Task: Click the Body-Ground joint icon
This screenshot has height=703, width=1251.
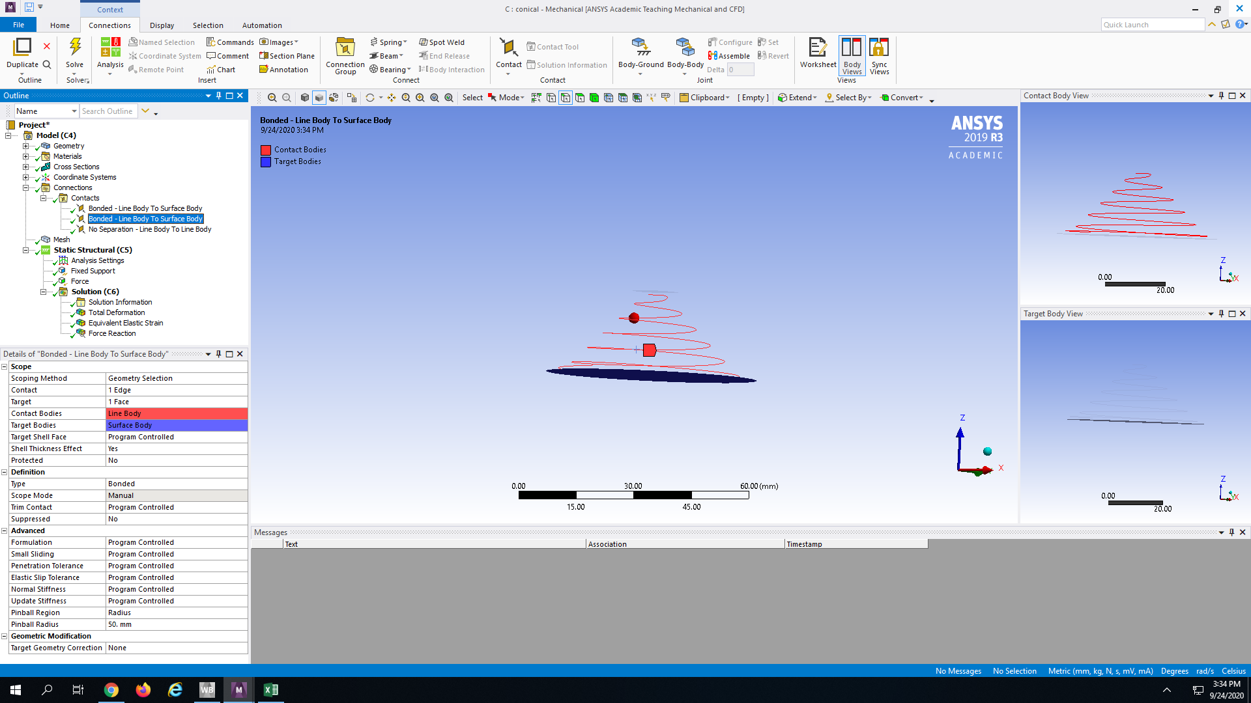Action: [640, 48]
